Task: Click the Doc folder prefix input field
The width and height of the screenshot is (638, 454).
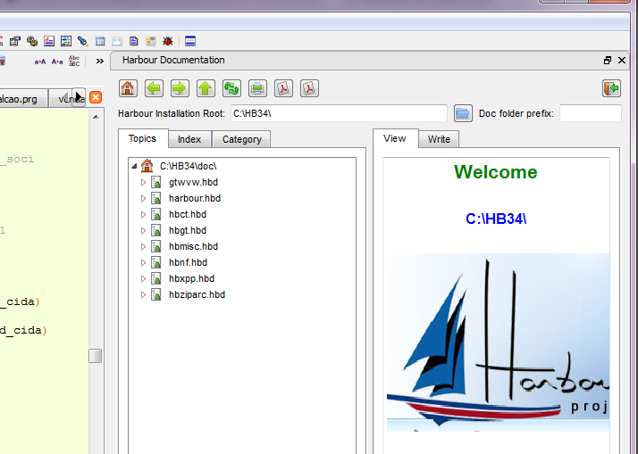Action: (x=590, y=113)
